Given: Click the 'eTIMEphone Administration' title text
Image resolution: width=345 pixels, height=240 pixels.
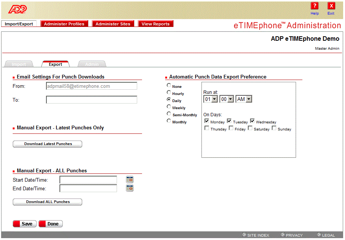Looking at the screenshot, I should pos(287,25).
